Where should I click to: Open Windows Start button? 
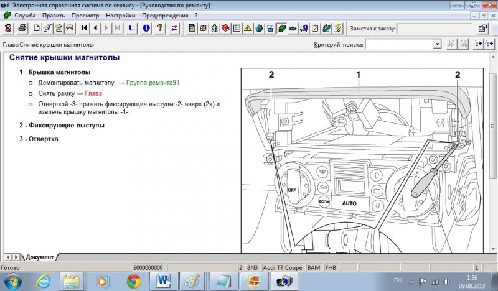(x=13, y=282)
